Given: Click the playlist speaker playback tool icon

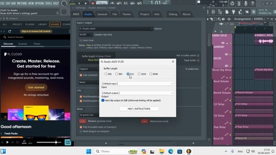Looking at the screenshot, I should click(223, 19).
